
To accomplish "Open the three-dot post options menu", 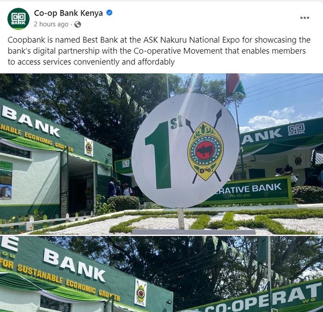I will [305, 17].
